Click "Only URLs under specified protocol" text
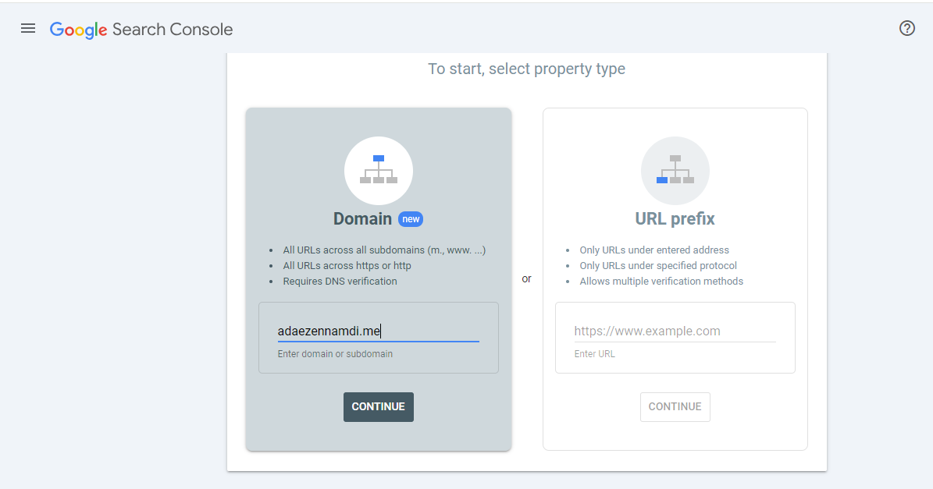 658,266
